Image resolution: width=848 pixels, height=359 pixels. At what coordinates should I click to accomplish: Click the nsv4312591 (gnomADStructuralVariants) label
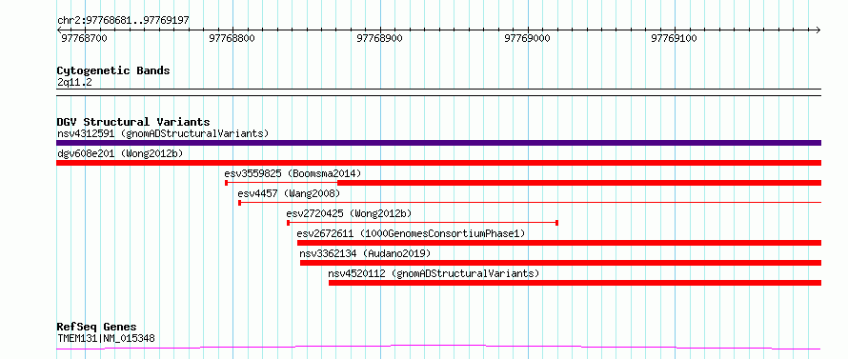[x=163, y=133]
